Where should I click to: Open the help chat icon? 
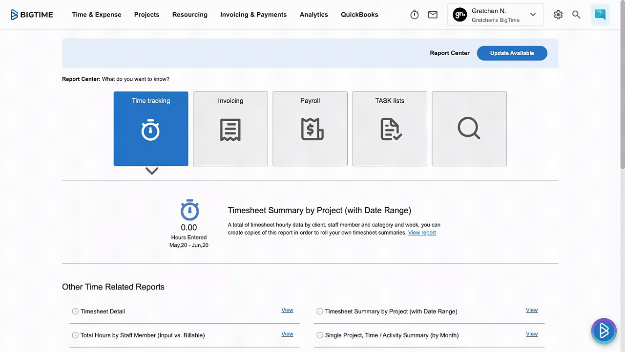tap(600, 15)
